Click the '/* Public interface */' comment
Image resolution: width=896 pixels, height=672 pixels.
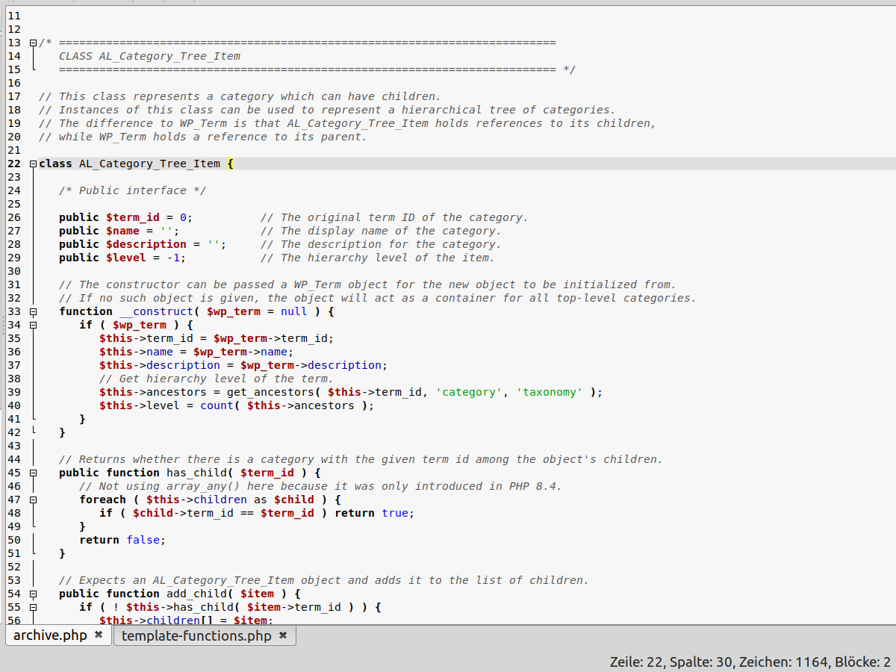tap(133, 190)
